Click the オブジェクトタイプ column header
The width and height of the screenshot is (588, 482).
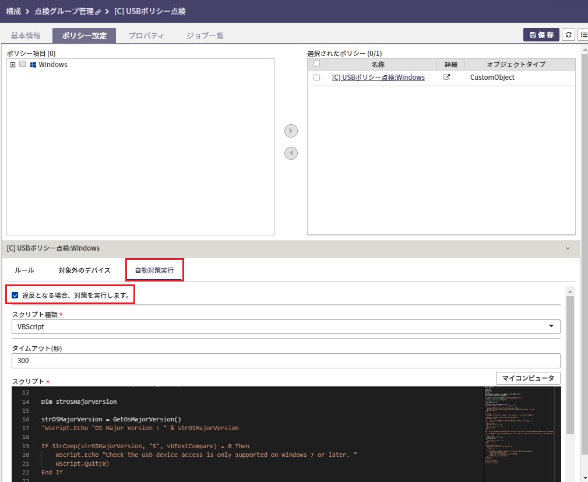click(516, 65)
